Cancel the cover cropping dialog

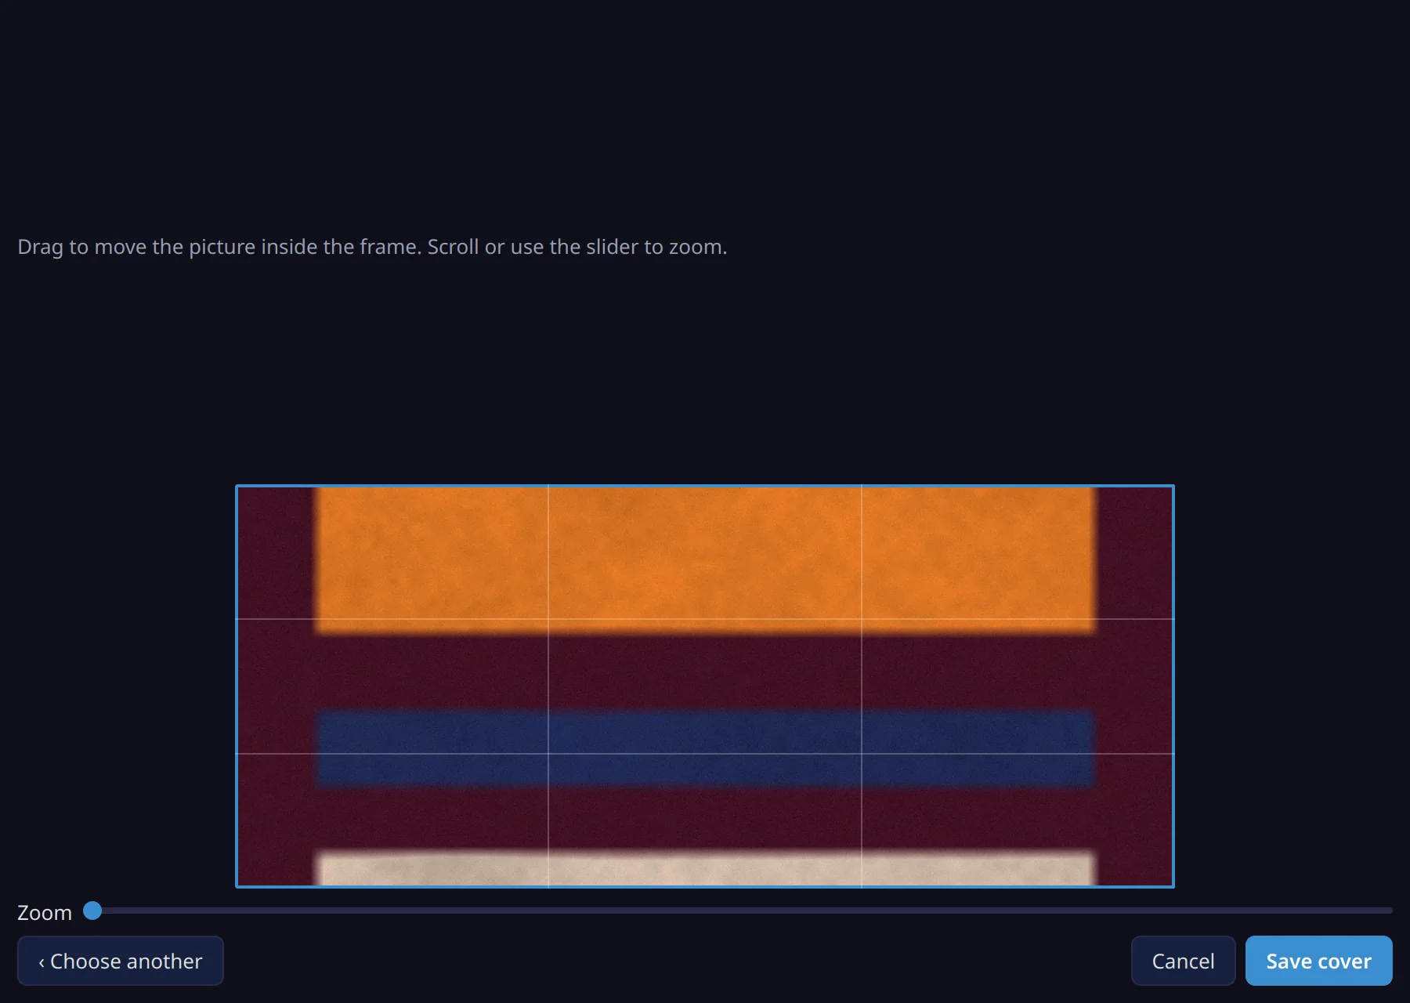click(1183, 961)
